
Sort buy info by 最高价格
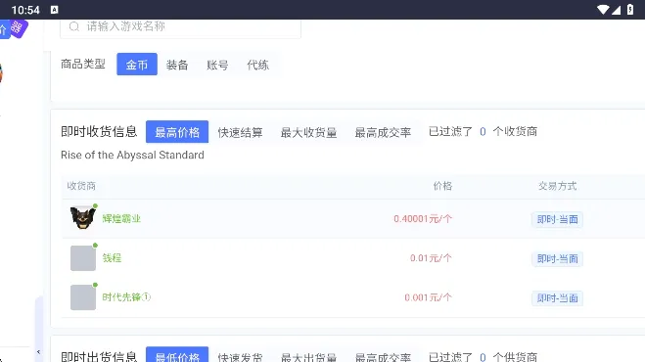[177, 132]
